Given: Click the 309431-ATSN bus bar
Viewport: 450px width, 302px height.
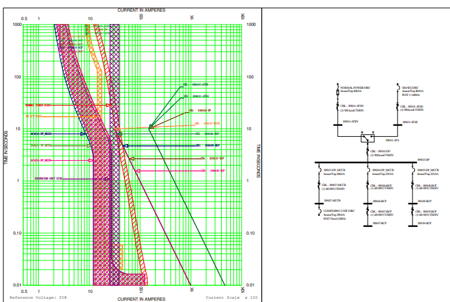Looking at the screenshot, I should point(338,125).
